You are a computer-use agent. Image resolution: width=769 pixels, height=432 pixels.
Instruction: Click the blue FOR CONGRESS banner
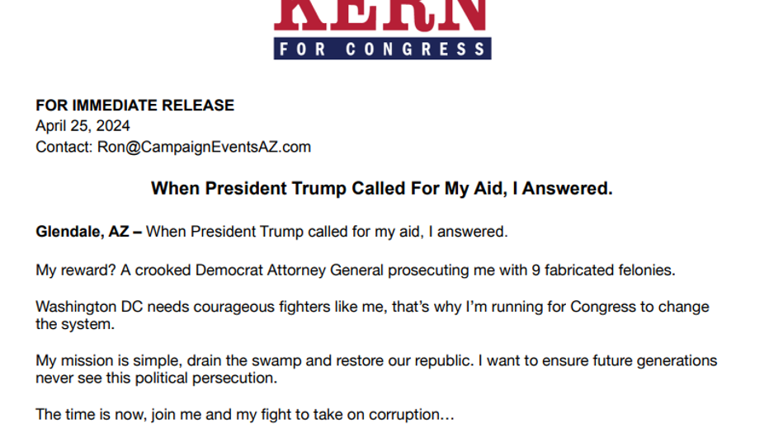(x=382, y=48)
